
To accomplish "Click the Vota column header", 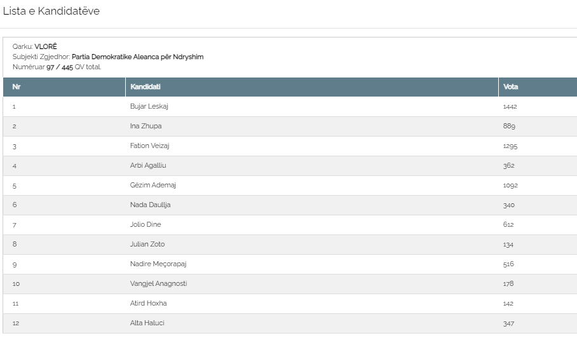I will point(538,87).
